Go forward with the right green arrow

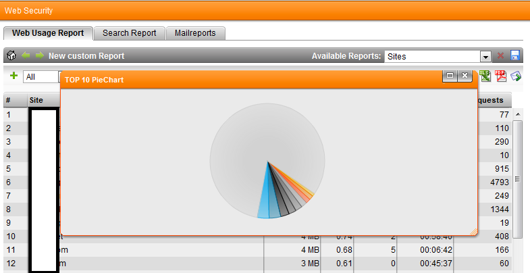[x=40, y=55]
